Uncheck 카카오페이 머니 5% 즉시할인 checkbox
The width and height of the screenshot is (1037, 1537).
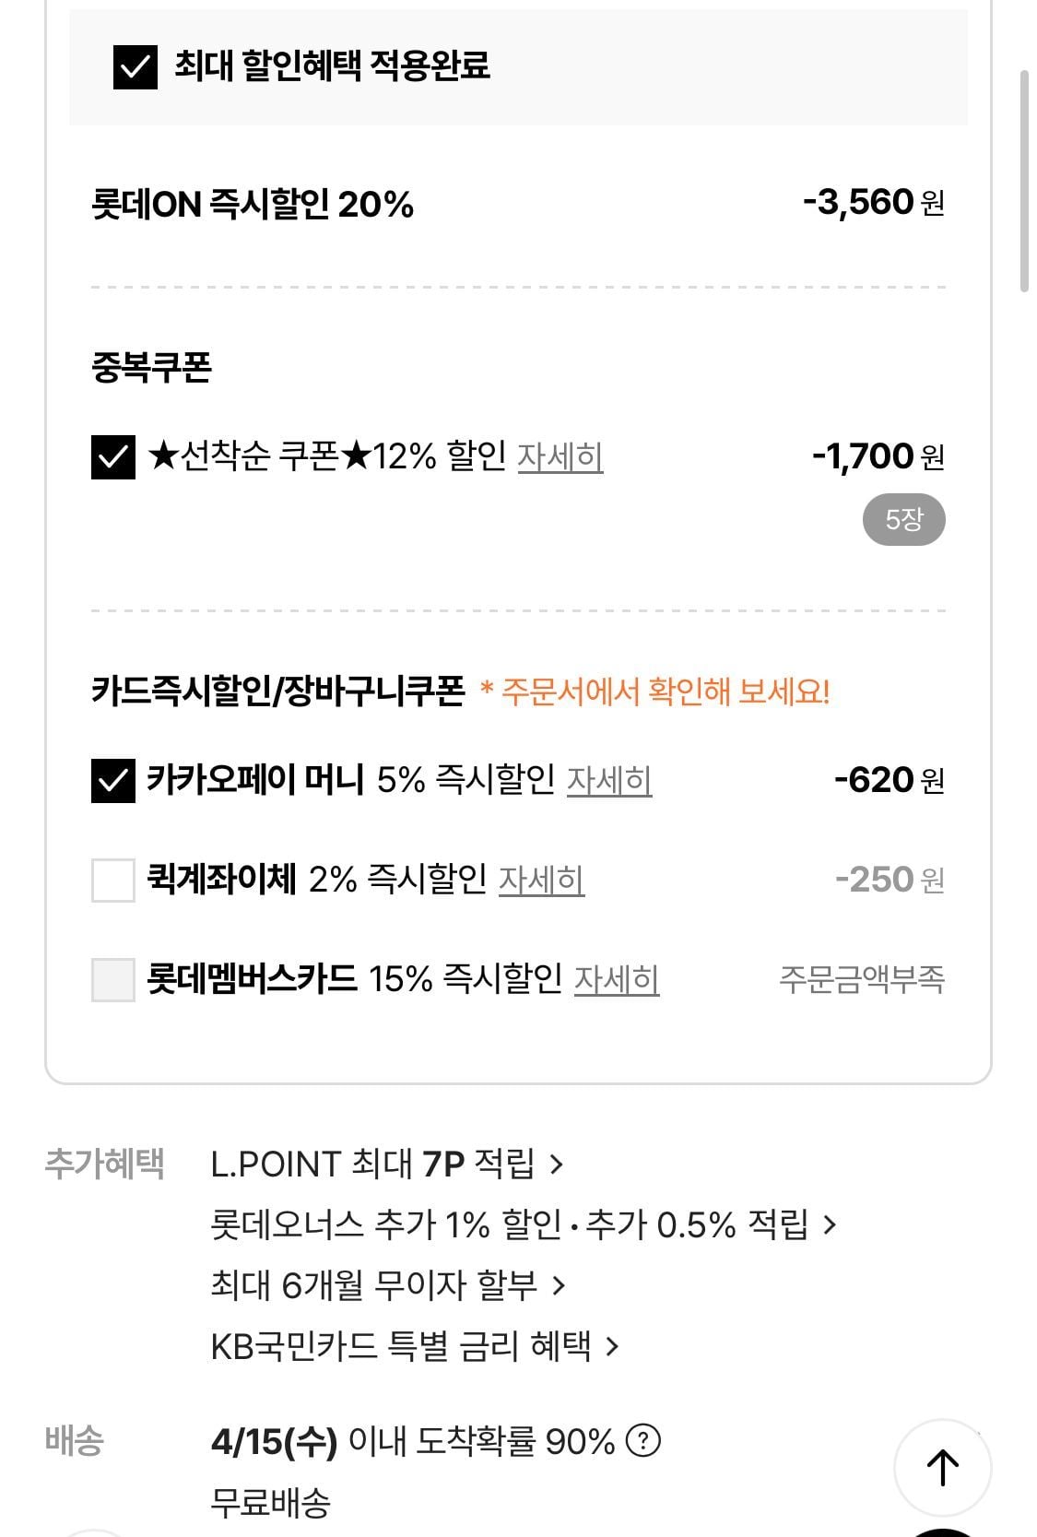(113, 781)
